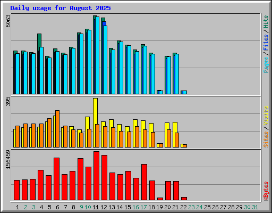Click day 31 on the x-axis
Viewport: 272px width, 213px height.
[x=255, y=207]
